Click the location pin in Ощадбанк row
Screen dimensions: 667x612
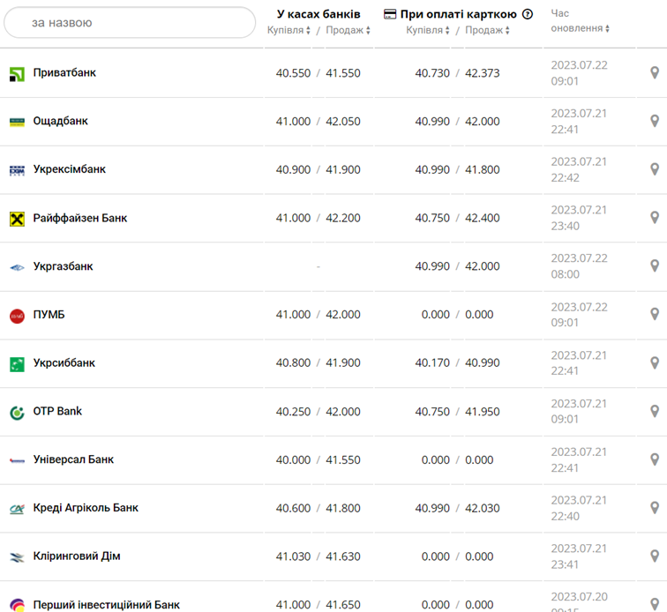655,121
